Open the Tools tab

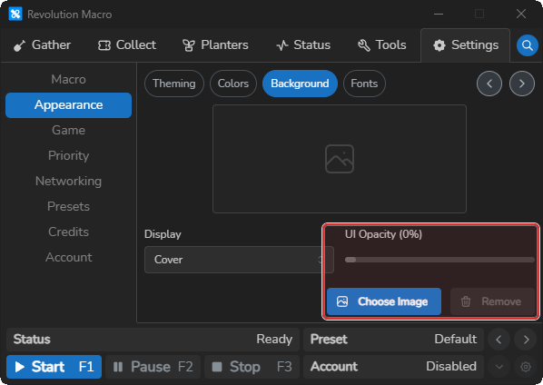pyautogui.click(x=381, y=45)
